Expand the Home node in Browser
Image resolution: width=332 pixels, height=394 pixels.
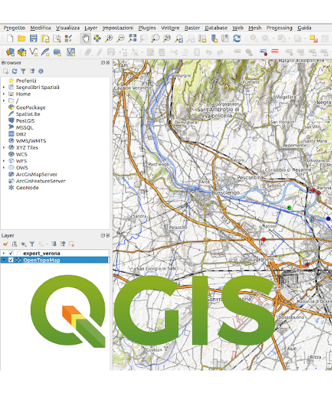[x=4, y=94]
